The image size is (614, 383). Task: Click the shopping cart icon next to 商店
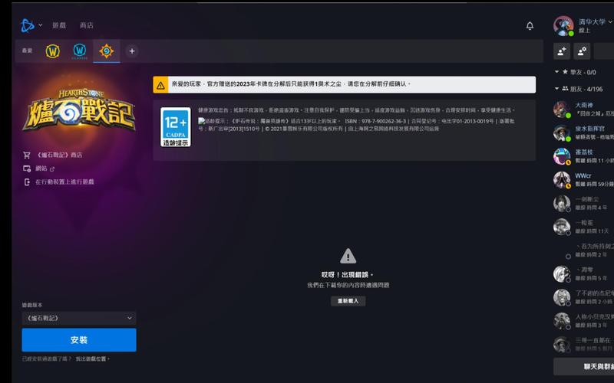coord(27,155)
